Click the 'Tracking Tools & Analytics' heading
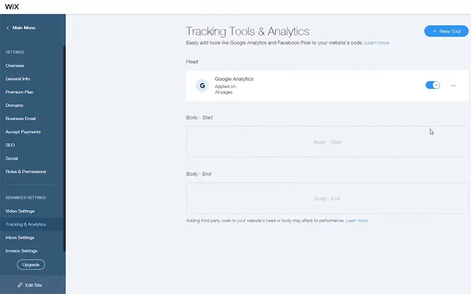 247,31
